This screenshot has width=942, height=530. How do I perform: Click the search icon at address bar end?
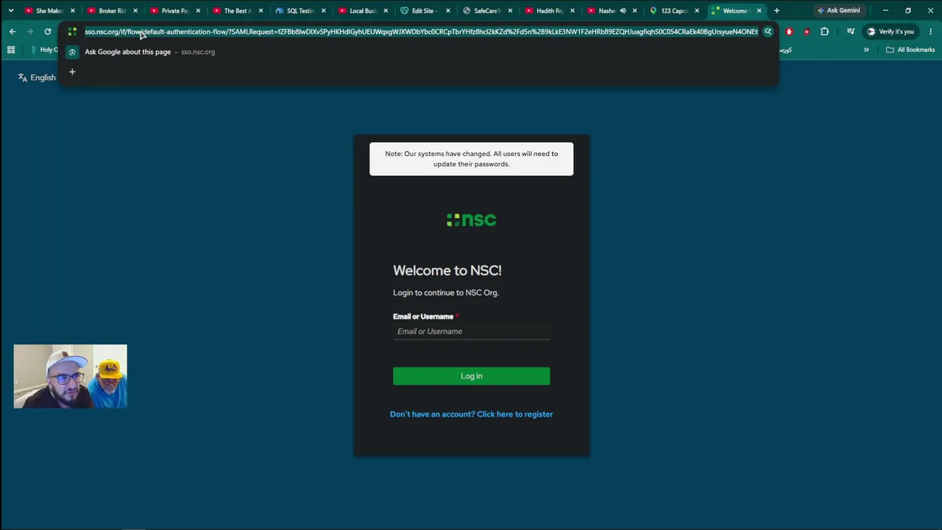click(768, 32)
